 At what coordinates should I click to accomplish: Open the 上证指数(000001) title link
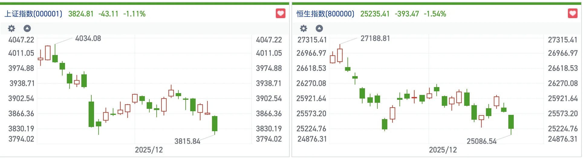[x=33, y=14]
